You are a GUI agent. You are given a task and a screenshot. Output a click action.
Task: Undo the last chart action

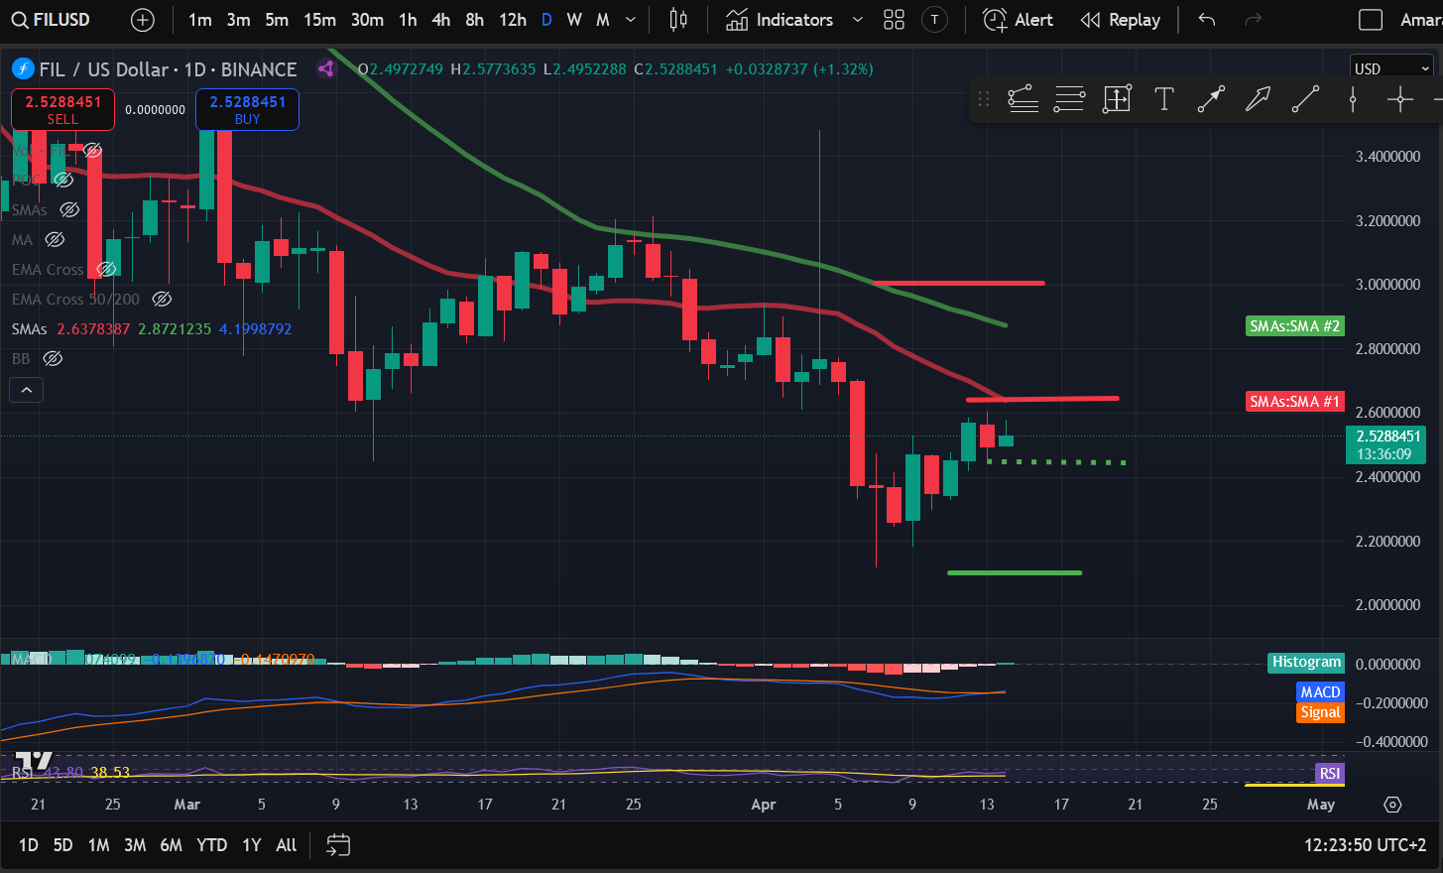[1207, 20]
